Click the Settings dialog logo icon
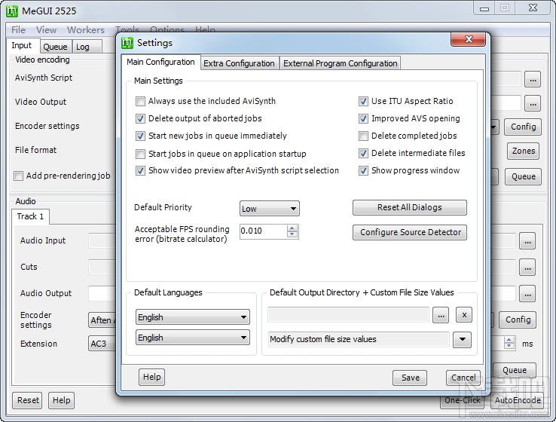 point(127,43)
